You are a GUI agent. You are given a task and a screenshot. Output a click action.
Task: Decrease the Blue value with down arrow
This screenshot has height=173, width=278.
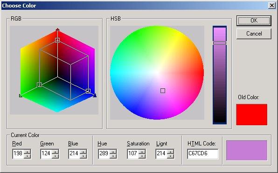point(83,156)
